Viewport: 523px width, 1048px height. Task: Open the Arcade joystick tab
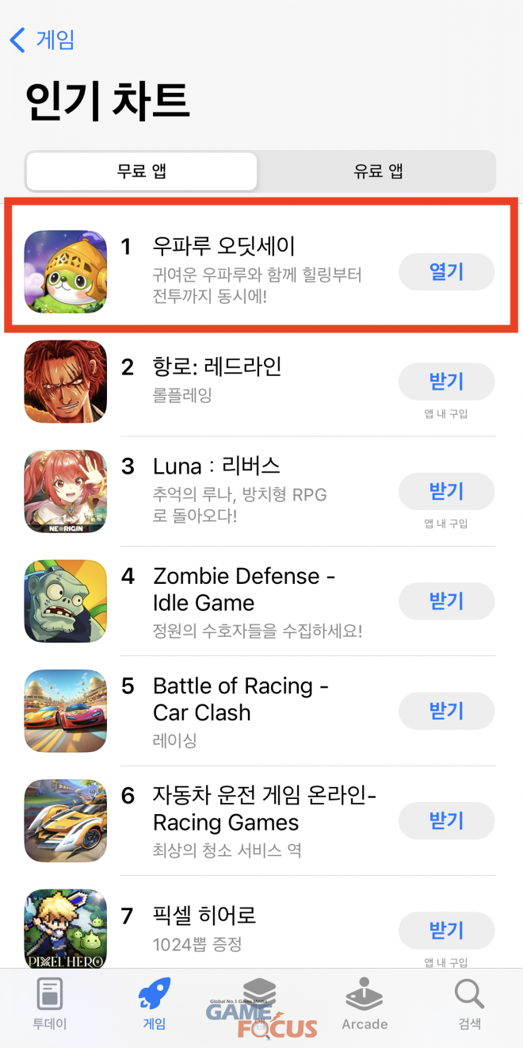[365, 993]
